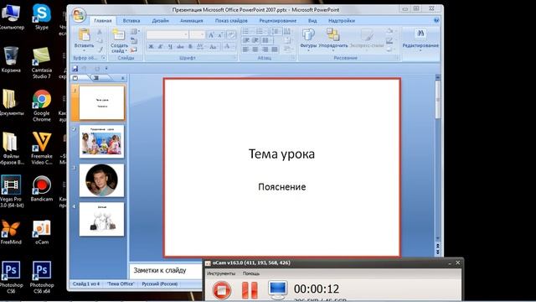The image size is (536, 302).
Task: Open the font size combo box
Action: click(x=198, y=34)
